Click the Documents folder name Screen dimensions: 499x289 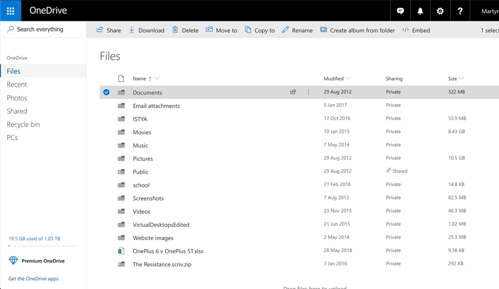148,92
